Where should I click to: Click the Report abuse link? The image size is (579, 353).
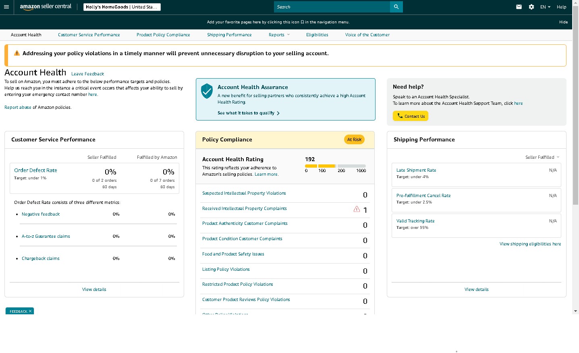(x=18, y=108)
